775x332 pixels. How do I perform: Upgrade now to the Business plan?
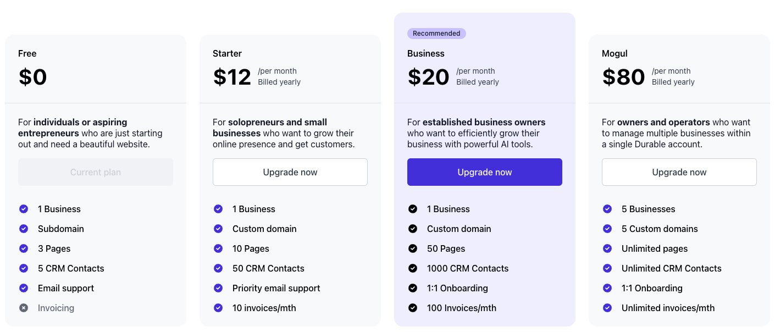tap(485, 172)
